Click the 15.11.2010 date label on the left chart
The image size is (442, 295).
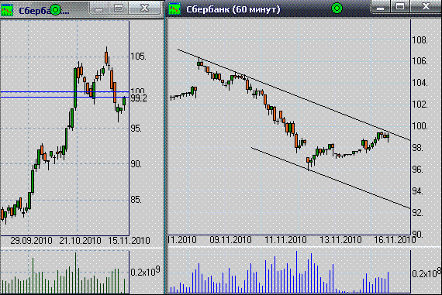[x=129, y=241]
